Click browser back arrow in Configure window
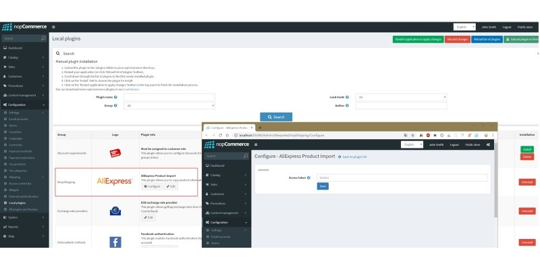This screenshot has height=270, width=540. 207,136
